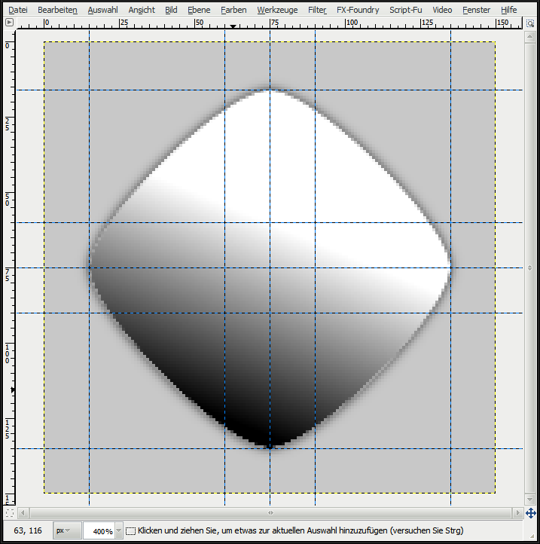Open the FX-Foundry menu

[358, 10]
